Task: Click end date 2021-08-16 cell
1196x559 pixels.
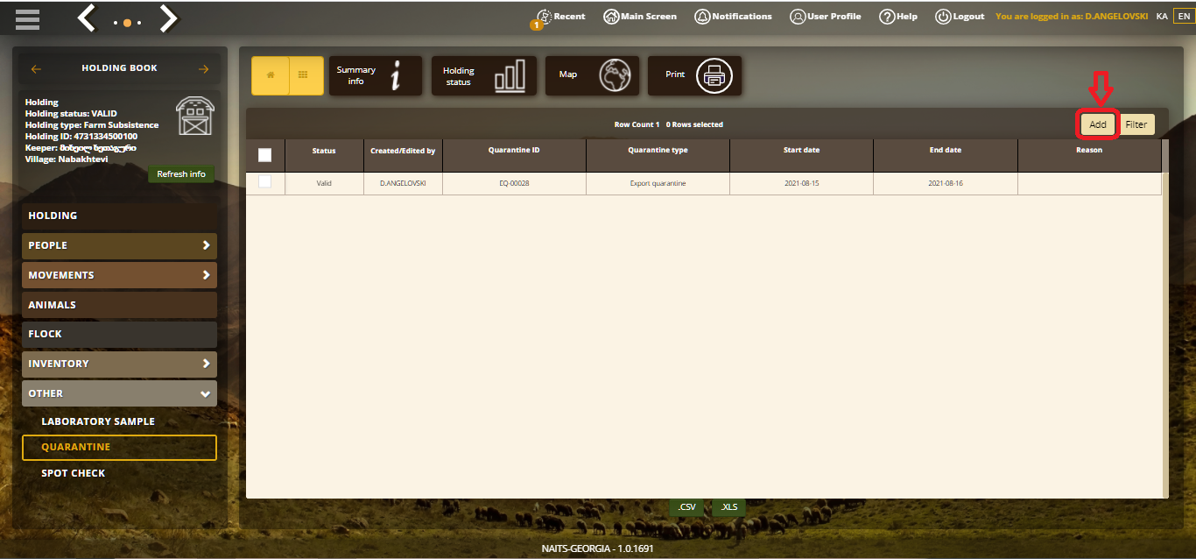Action: [x=946, y=184]
